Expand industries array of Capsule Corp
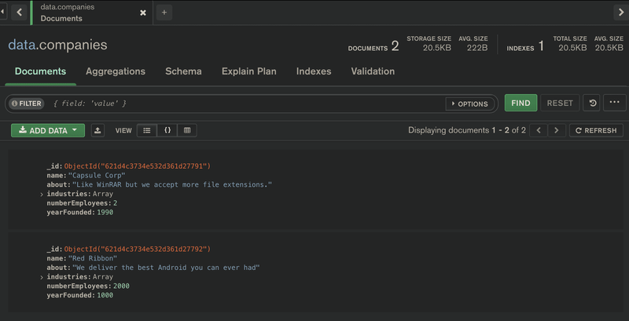This screenshot has width=629, height=321. [42, 195]
